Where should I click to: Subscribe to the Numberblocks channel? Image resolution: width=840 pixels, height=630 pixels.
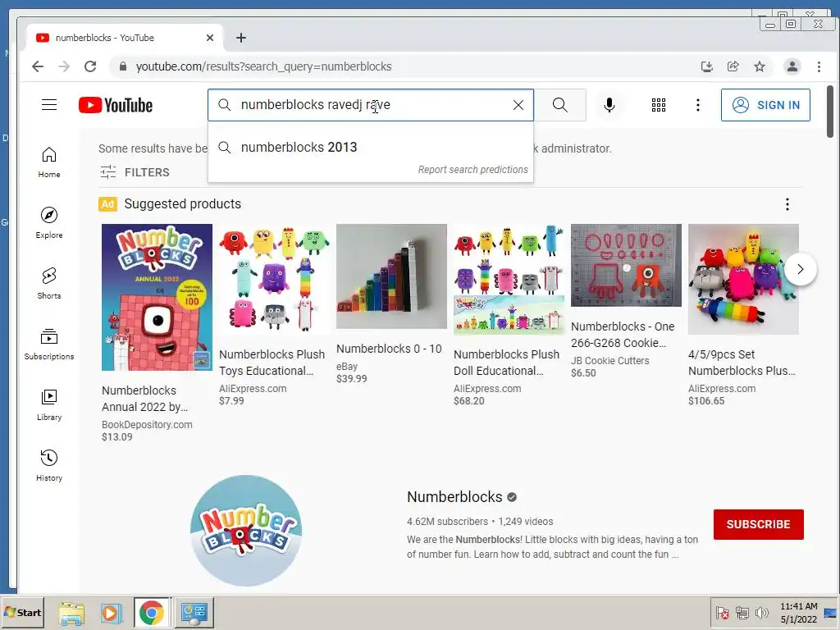[x=758, y=524]
